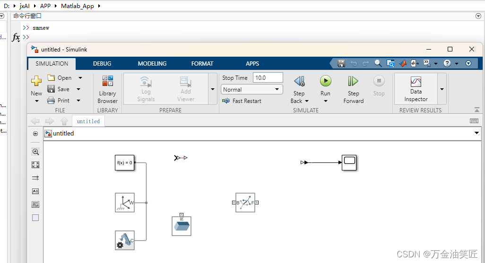Click the Undo arrow in quick access
The width and height of the screenshot is (485, 263).
(354, 63)
